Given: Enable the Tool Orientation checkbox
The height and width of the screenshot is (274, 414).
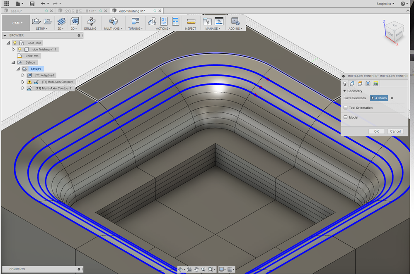Looking at the screenshot, I should click(x=345, y=107).
